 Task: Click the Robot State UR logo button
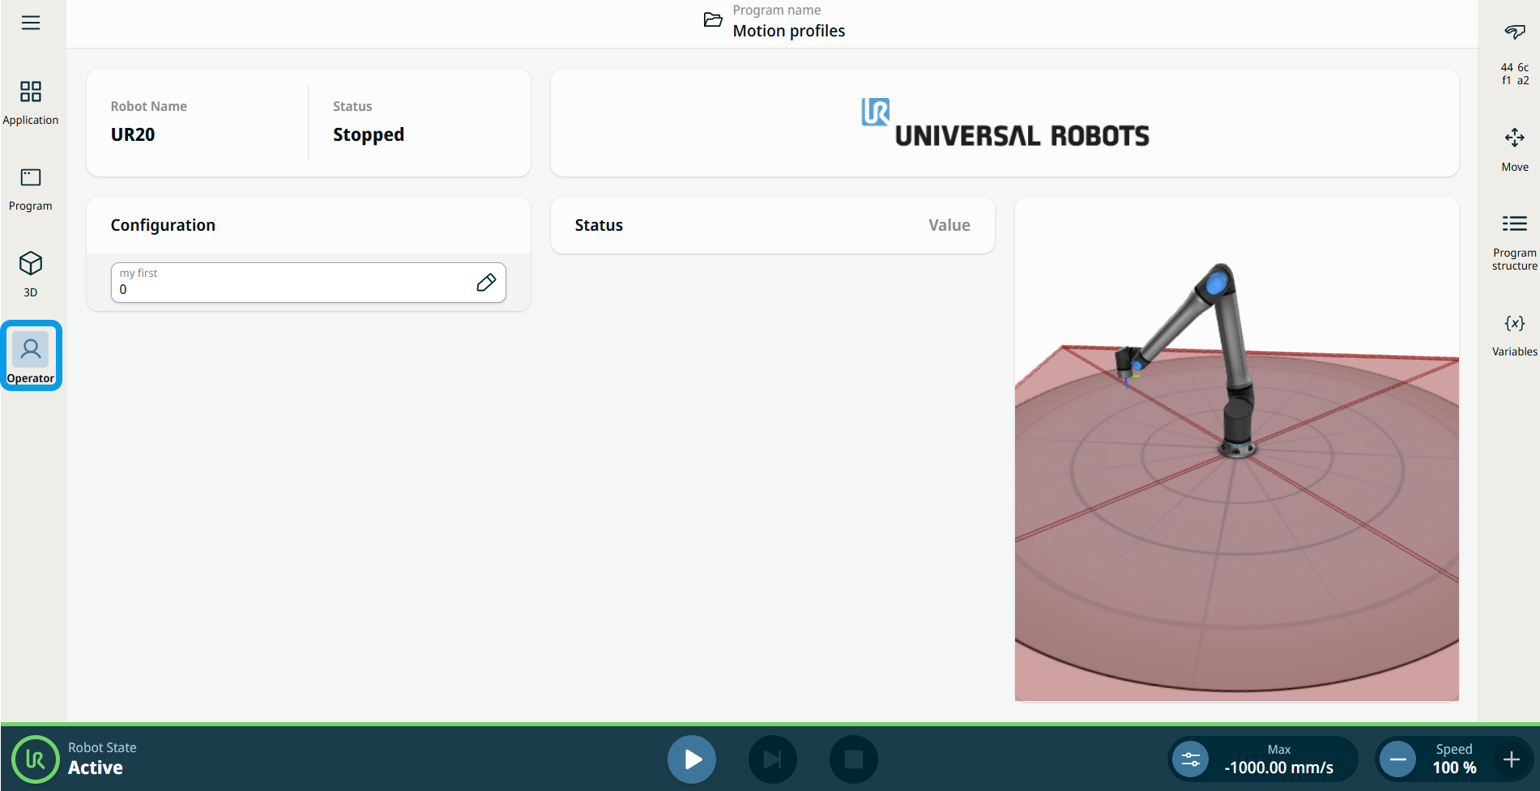35,759
